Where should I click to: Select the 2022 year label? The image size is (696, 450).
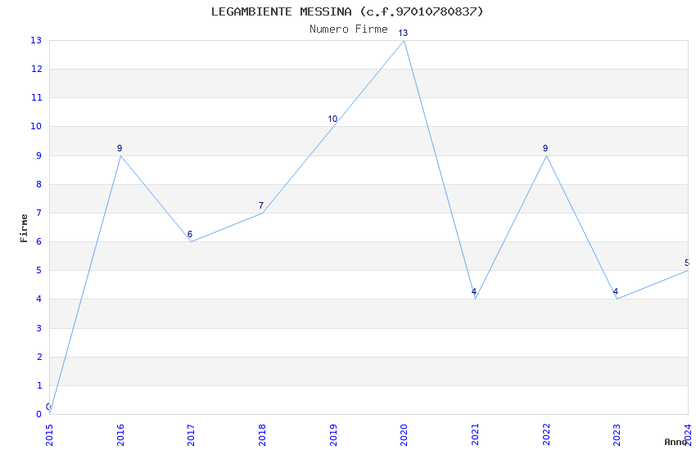546,435
